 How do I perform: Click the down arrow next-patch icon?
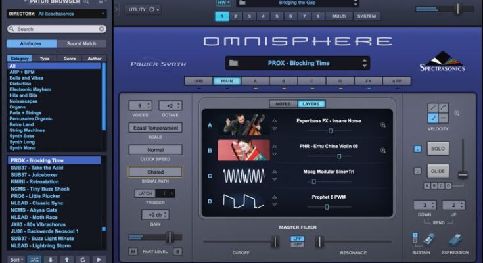pos(51,259)
